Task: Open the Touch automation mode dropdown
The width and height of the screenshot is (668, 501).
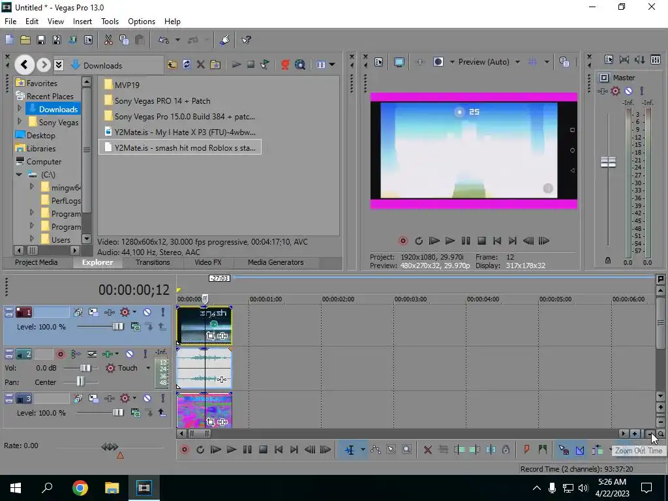Action: [148, 368]
